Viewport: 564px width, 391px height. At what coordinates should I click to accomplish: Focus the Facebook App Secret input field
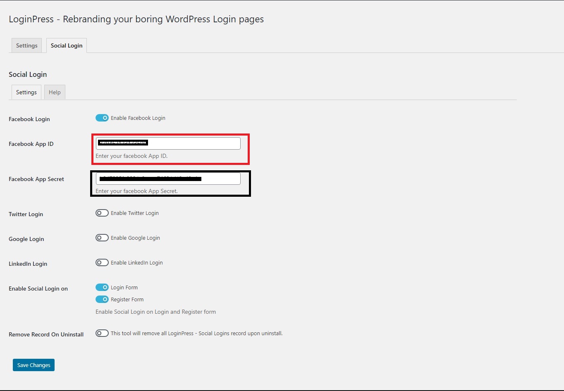click(x=168, y=179)
